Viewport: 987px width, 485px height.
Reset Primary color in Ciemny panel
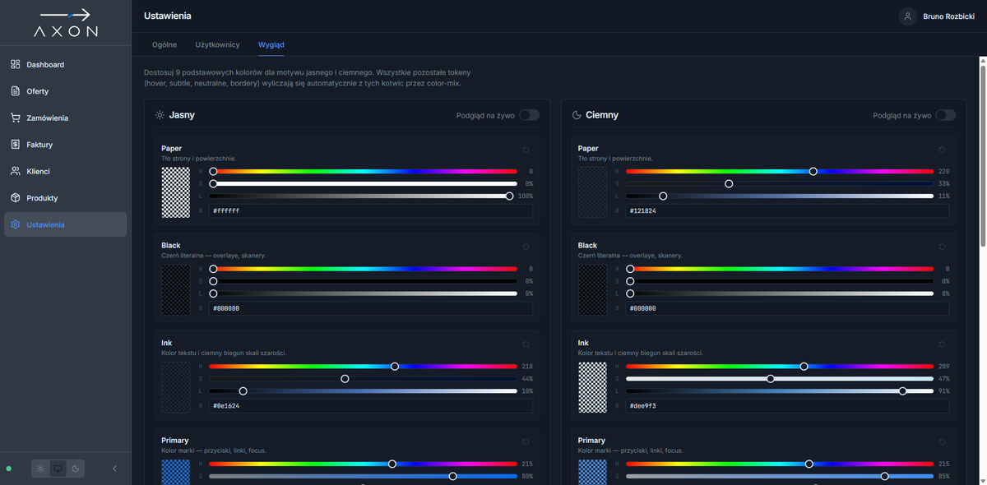click(942, 441)
